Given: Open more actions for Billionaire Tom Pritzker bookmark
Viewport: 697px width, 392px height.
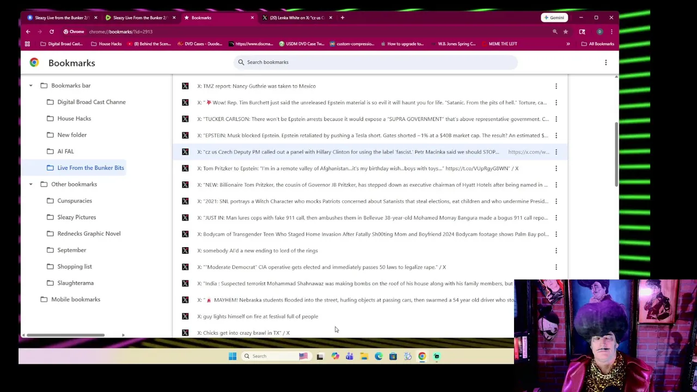Looking at the screenshot, I should click(x=556, y=185).
